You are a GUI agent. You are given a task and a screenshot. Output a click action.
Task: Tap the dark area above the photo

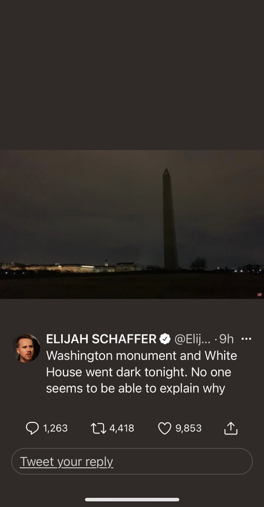pos(132,75)
